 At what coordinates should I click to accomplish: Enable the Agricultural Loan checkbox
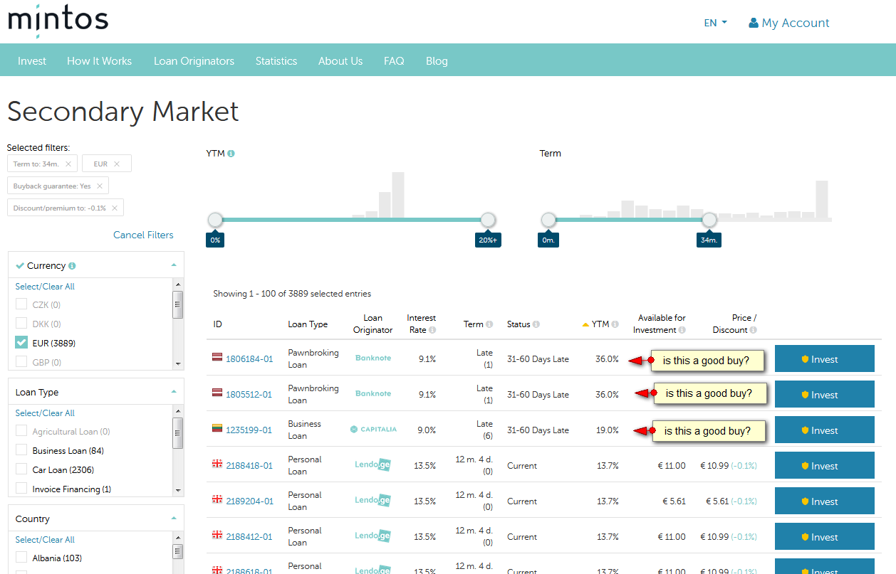21,431
